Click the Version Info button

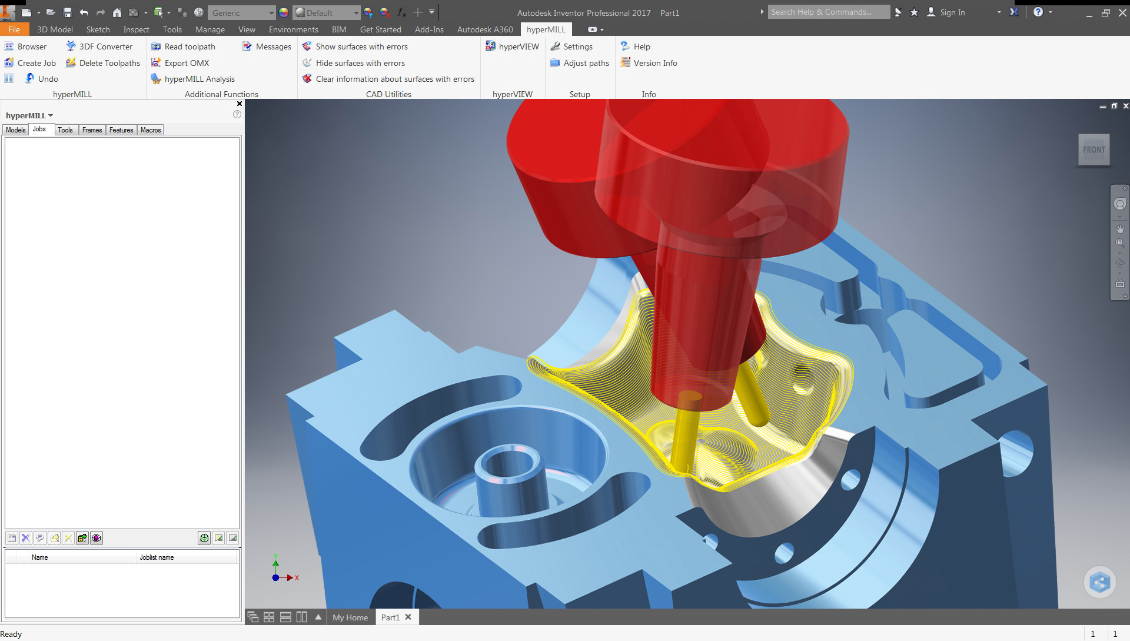655,63
